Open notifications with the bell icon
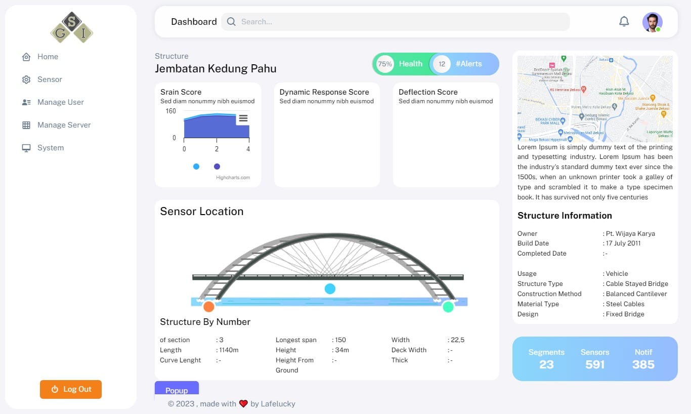Viewport: 691px width, 414px height. pos(624,21)
